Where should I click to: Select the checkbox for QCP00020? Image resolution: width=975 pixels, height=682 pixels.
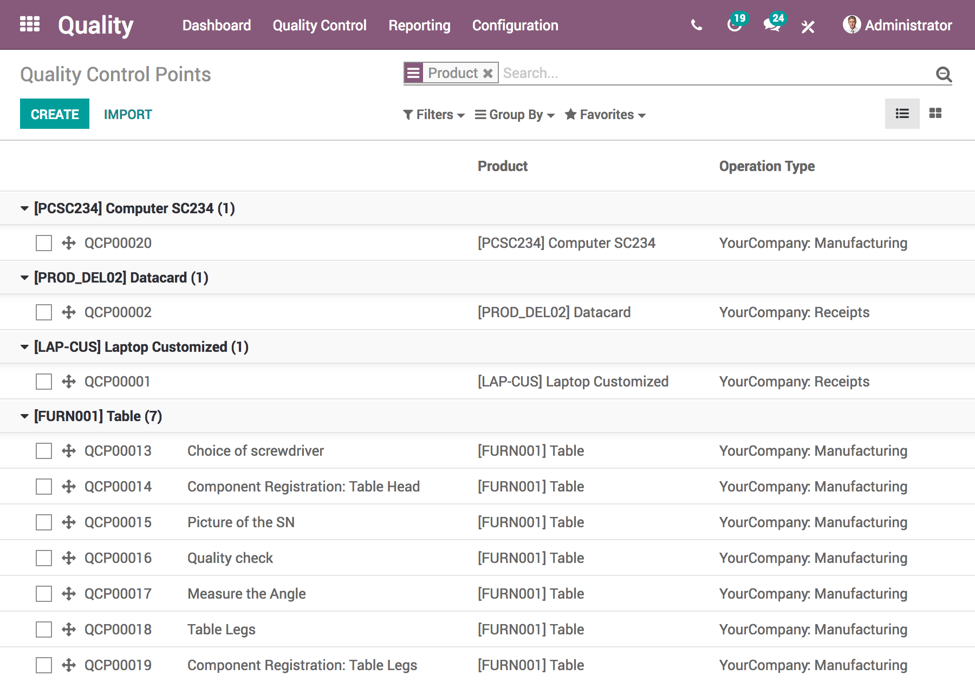[x=43, y=243]
